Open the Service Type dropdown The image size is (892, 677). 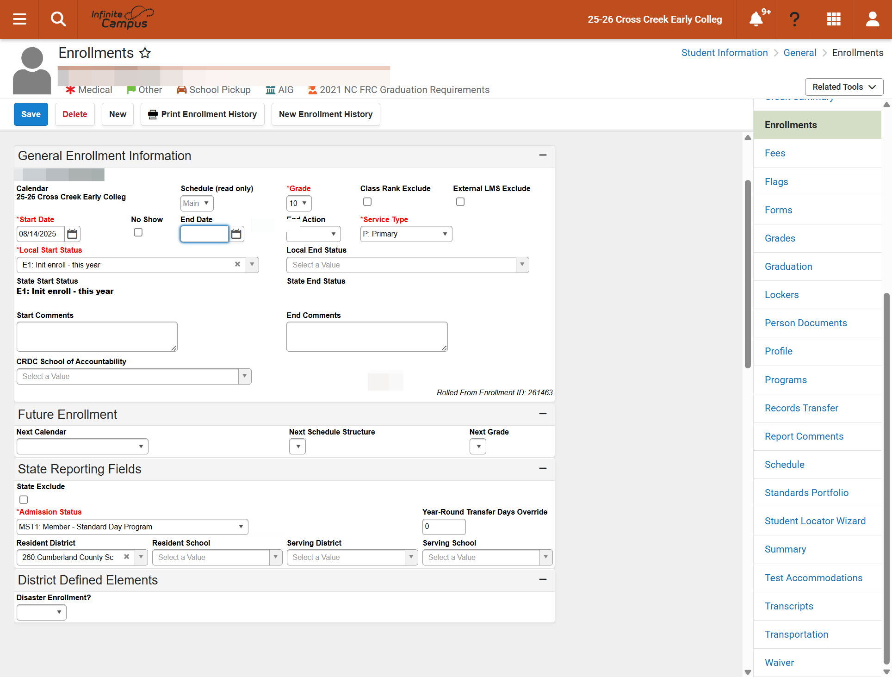pyautogui.click(x=406, y=234)
